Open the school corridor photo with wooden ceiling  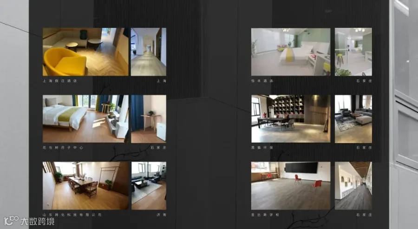pyautogui.click(x=353, y=185)
